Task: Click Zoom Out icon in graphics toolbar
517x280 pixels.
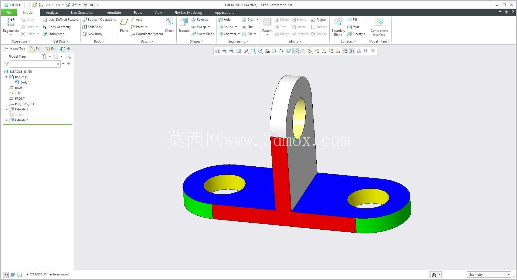Action: pos(231,51)
